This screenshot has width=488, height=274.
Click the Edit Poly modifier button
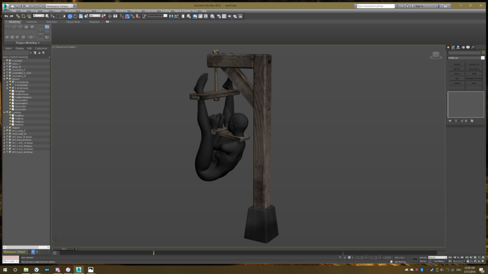tap(457, 69)
